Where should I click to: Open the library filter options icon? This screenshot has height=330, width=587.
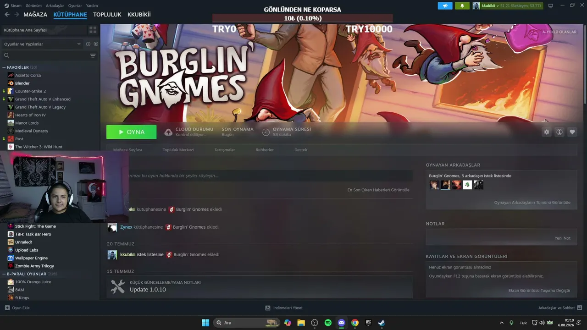pyautogui.click(x=93, y=55)
